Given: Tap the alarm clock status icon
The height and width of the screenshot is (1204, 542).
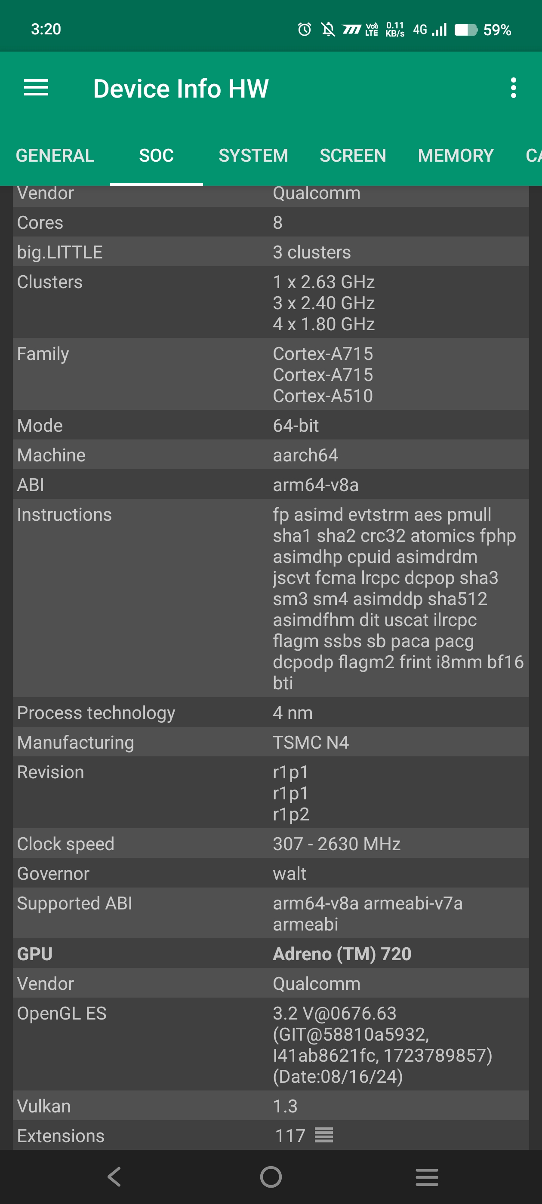Looking at the screenshot, I should click(304, 29).
